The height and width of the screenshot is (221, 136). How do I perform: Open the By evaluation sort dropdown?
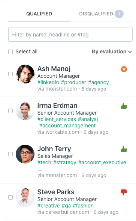tap(112, 51)
